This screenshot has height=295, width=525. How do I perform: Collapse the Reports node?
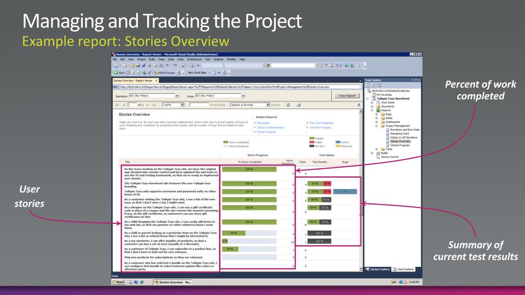pyautogui.click(x=372, y=111)
